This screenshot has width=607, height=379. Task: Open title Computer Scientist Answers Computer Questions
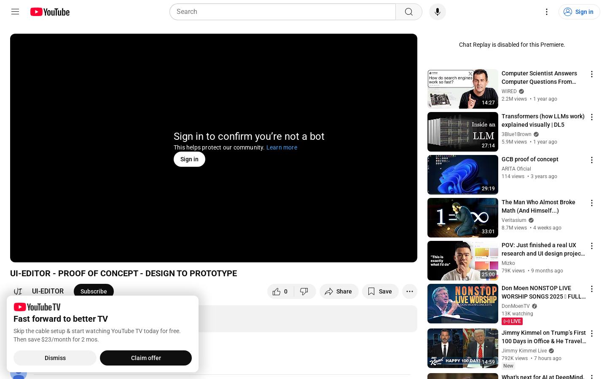[x=540, y=77]
